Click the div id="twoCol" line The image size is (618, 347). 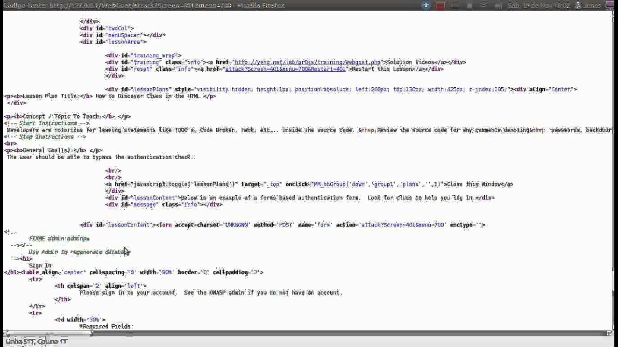pos(107,28)
